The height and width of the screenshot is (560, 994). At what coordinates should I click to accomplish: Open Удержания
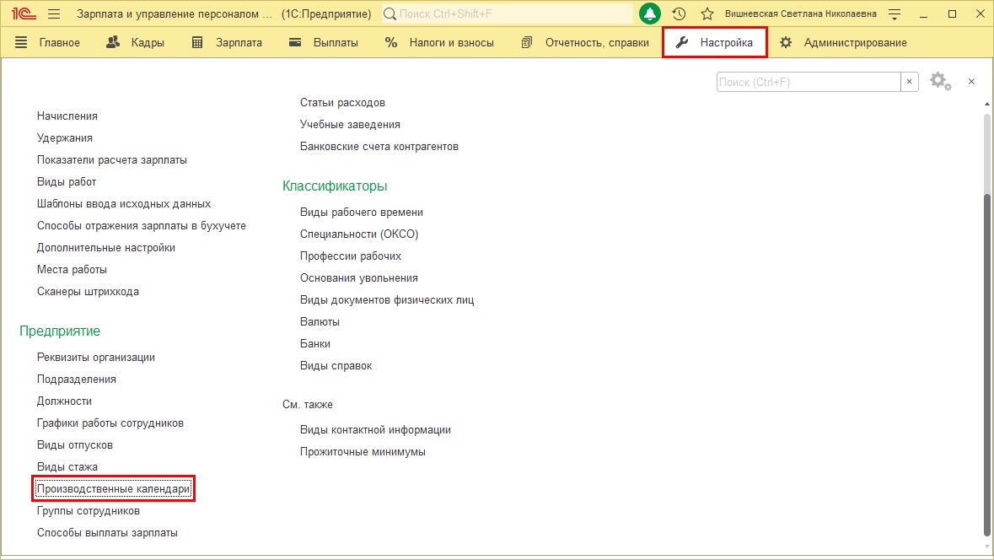click(65, 138)
